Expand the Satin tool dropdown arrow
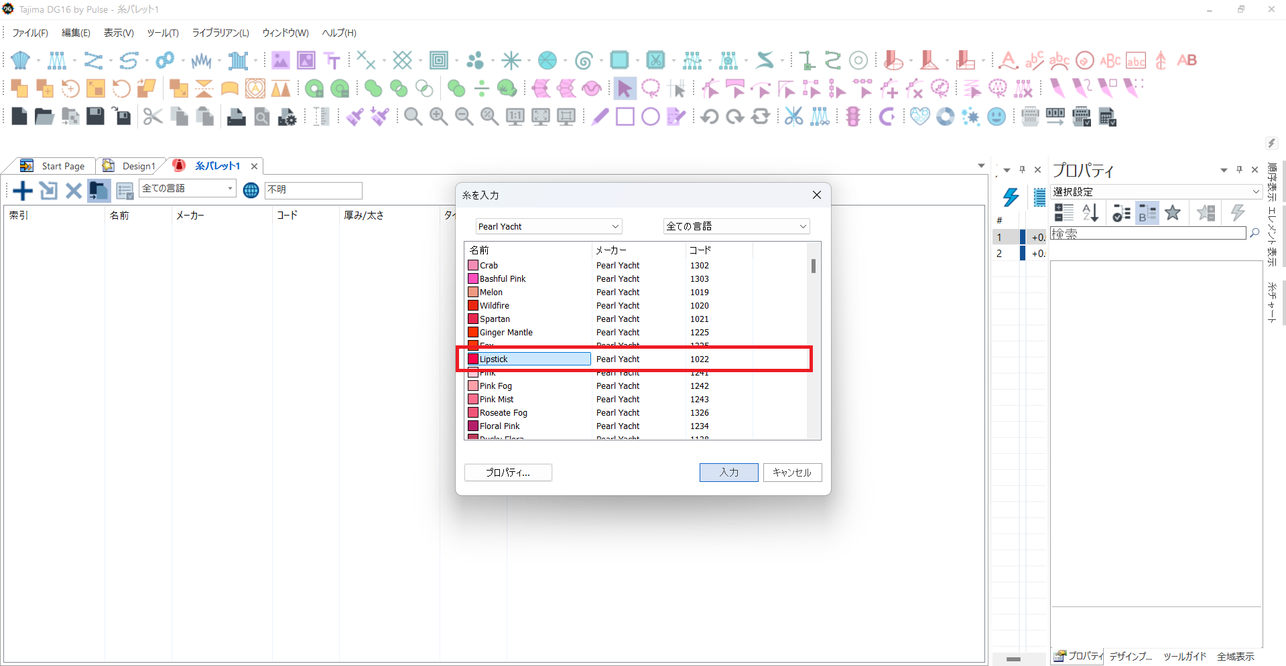The width and height of the screenshot is (1286, 666). [x=38, y=61]
